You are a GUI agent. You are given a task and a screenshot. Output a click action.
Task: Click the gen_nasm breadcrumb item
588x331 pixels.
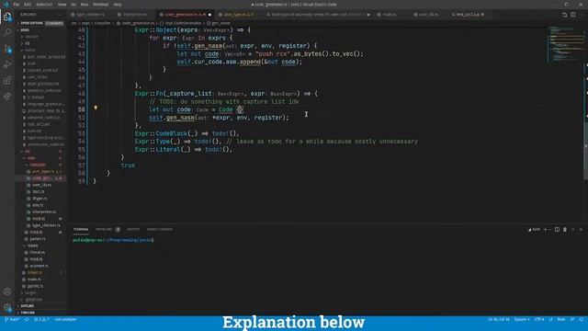pyautogui.click(x=219, y=23)
